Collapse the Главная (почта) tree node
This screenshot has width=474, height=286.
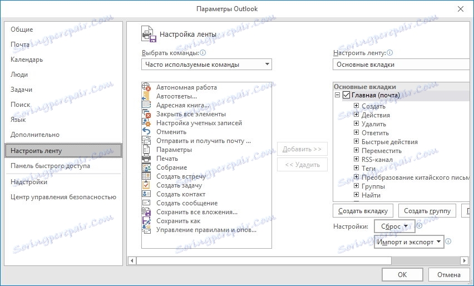(x=337, y=95)
